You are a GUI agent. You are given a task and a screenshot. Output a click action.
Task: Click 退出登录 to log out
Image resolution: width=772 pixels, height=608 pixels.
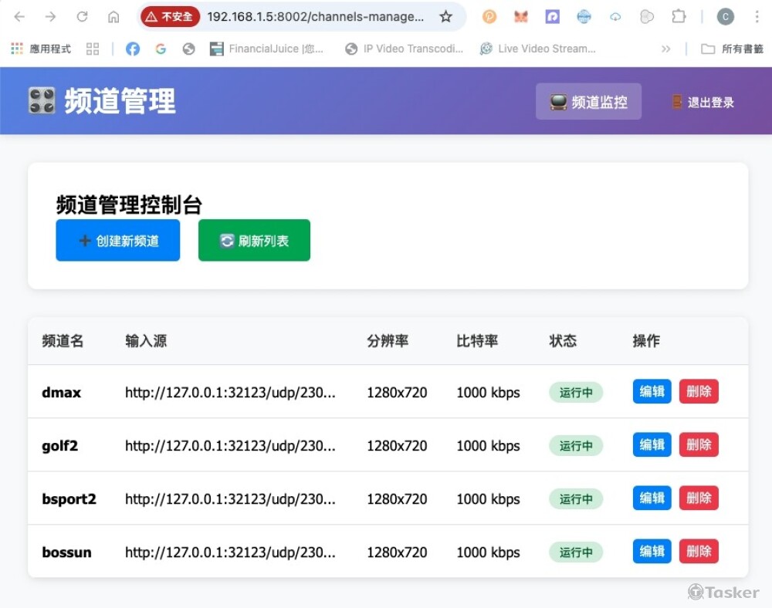(x=702, y=102)
